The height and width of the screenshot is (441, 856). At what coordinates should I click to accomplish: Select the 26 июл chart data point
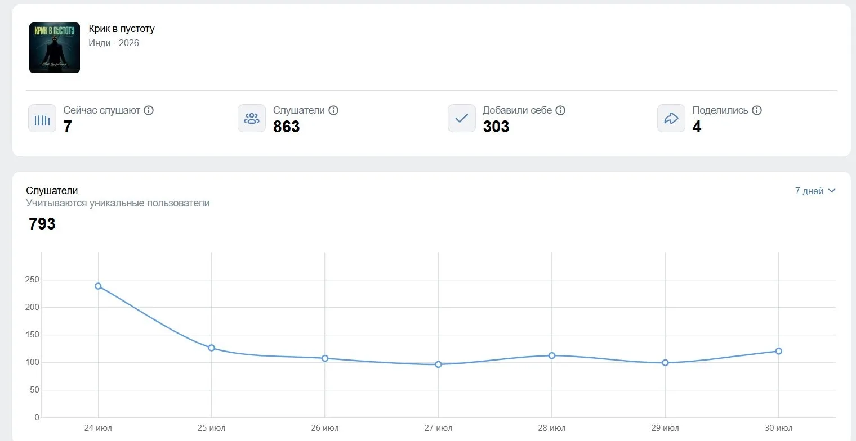(325, 358)
